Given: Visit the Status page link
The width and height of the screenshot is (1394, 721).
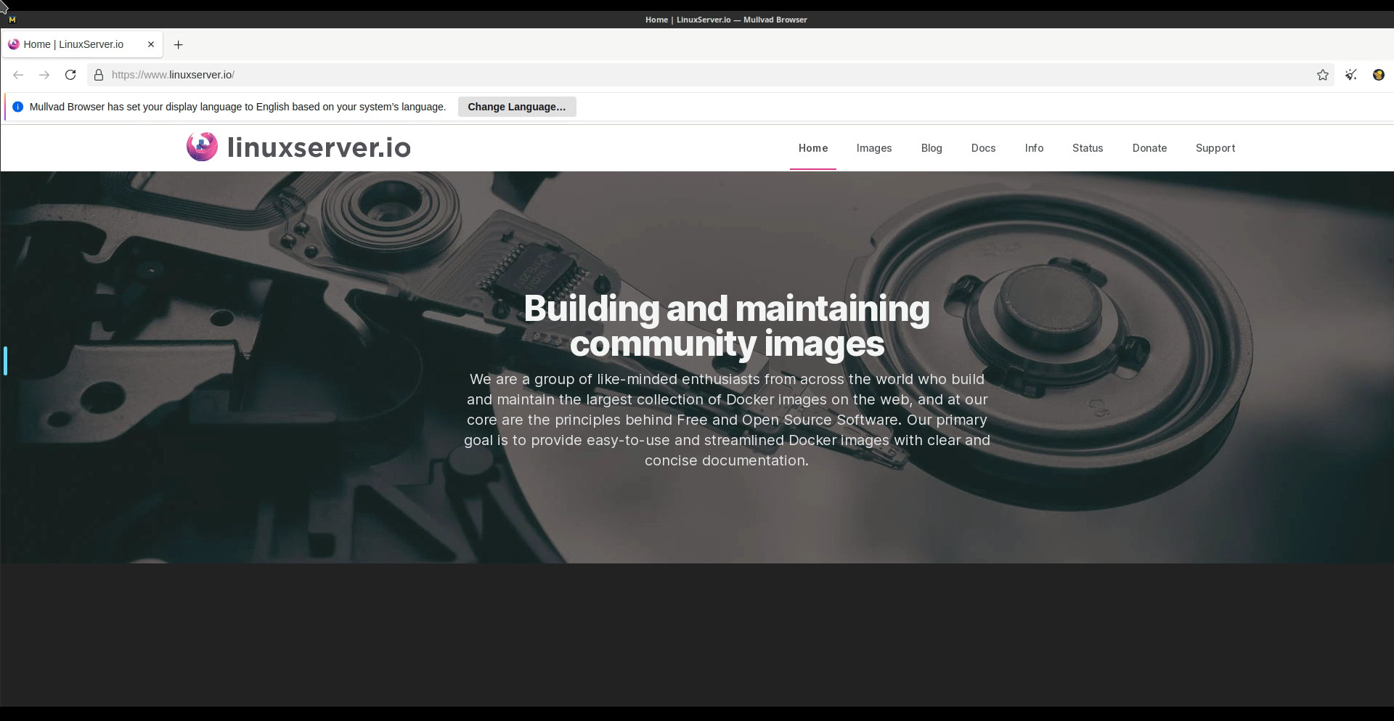Looking at the screenshot, I should 1087,148.
